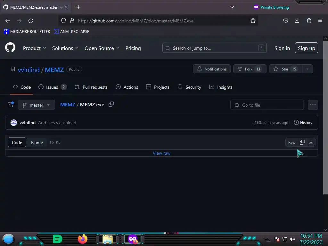Focus the Search or jump to field
The image size is (328, 246).
(214, 48)
